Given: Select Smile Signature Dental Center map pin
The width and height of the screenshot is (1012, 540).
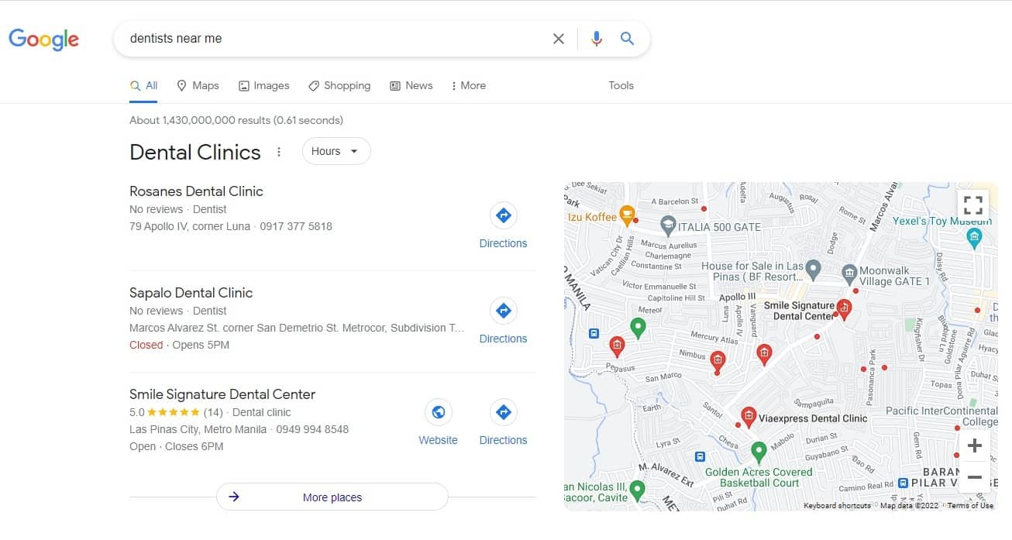Looking at the screenshot, I should pyautogui.click(x=844, y=309).
